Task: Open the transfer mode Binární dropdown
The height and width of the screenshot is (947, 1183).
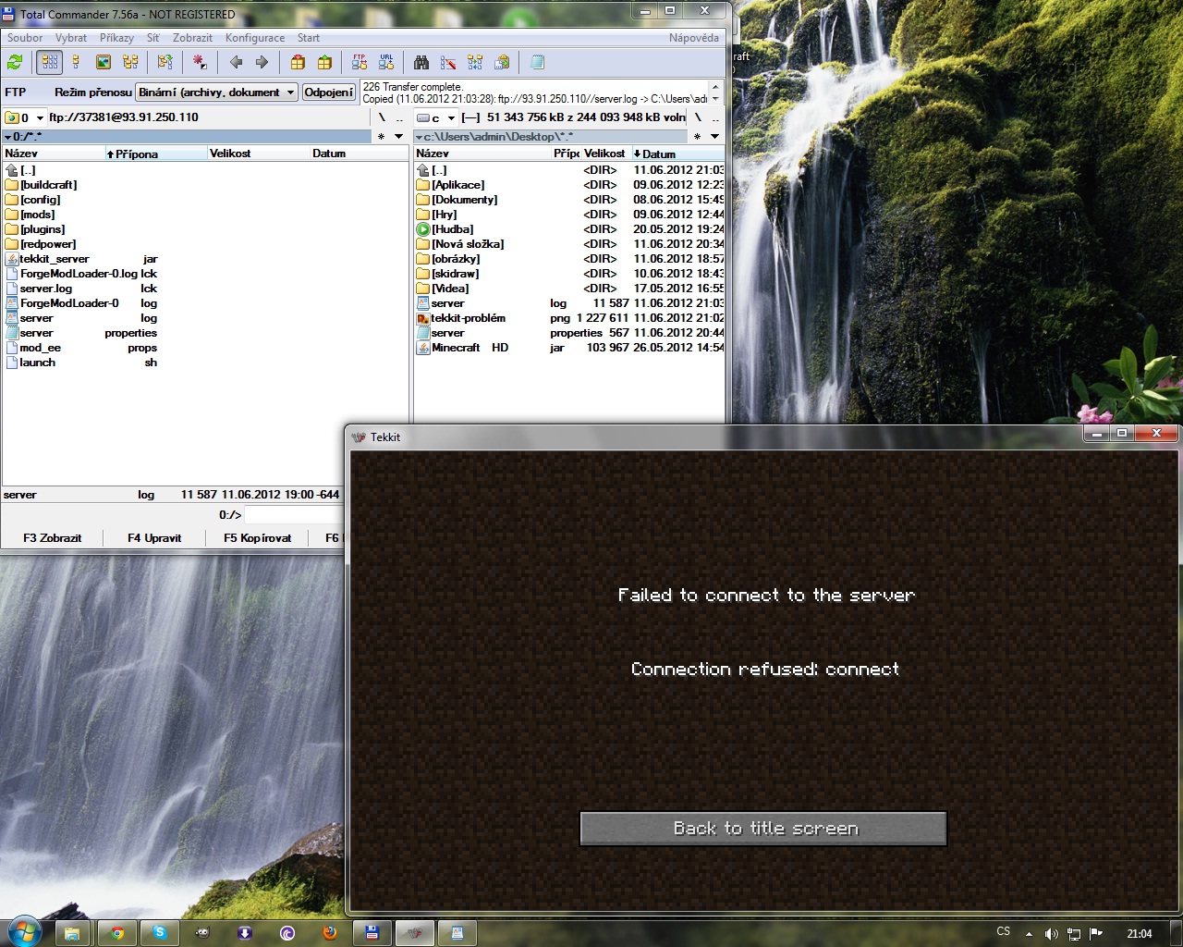Action: [217, 92]
